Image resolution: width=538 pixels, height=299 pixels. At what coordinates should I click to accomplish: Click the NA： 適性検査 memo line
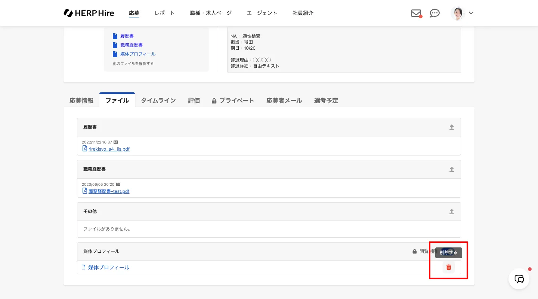[x=245, y=36]
